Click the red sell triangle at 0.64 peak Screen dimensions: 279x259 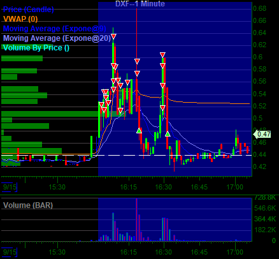coord(113,36)
